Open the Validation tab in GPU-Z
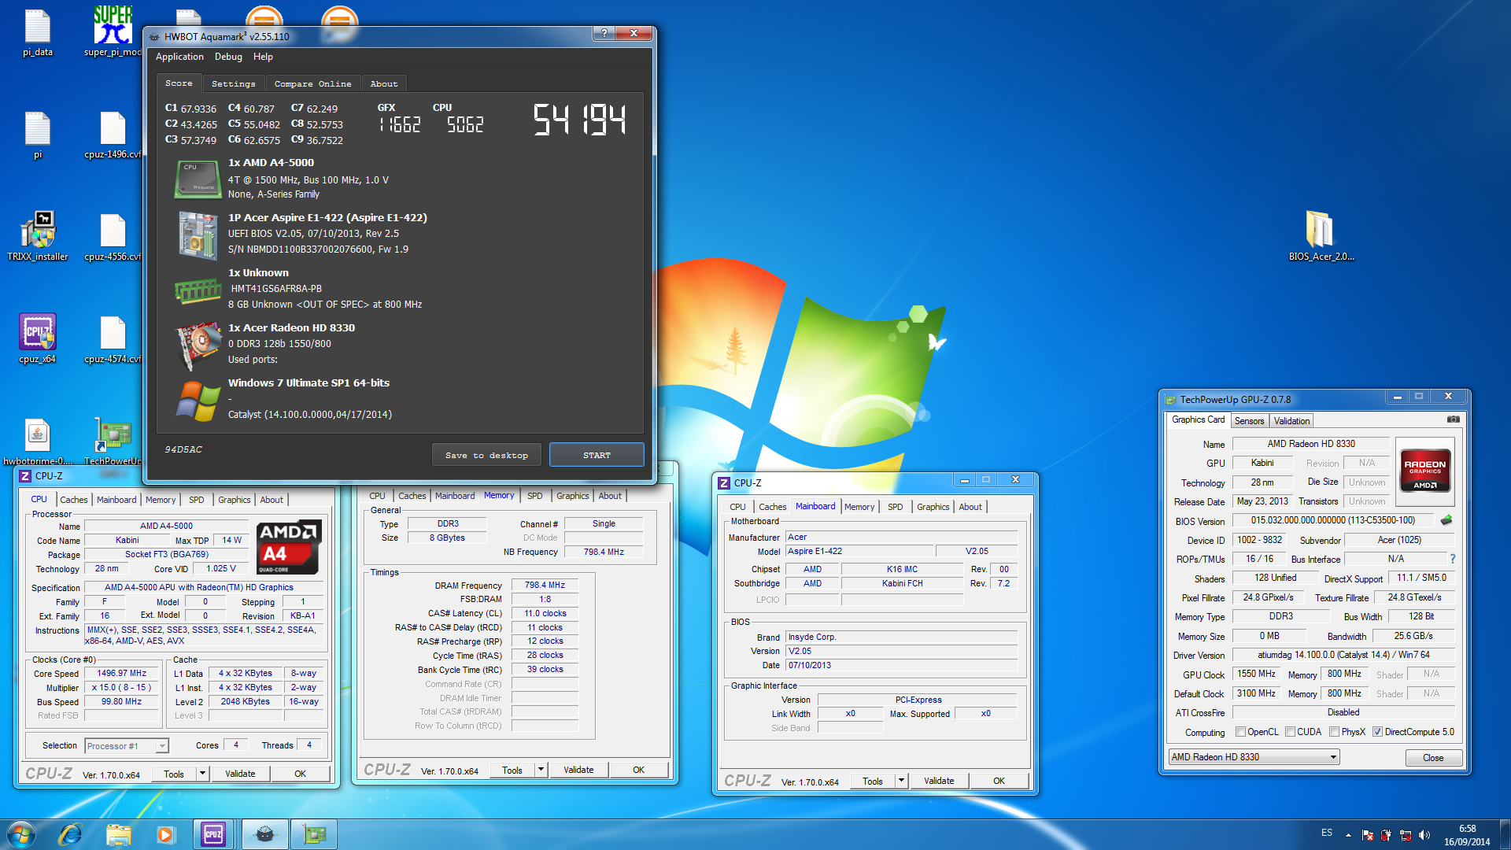 coord(1291,421)
